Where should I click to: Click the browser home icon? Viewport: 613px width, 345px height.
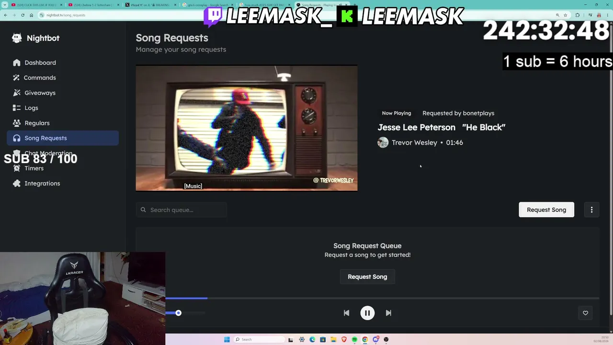[x=32, y=15]
